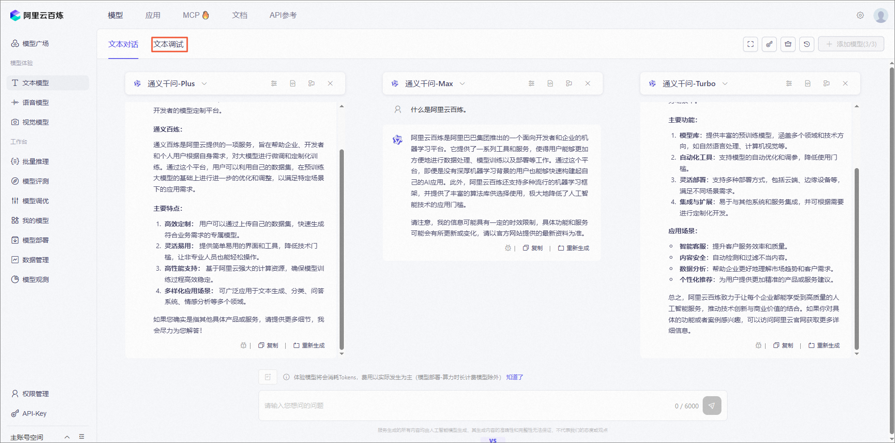Switch to the 文本对话 tab
The width and height of the screenshot is (895, 443).
point(123,44)
